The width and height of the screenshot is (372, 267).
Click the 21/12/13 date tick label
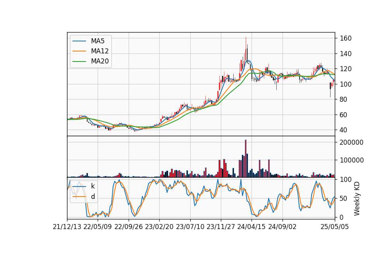coord(67,227)
